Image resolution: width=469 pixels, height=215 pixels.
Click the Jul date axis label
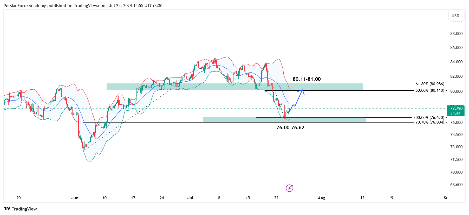tap(190, 198)
